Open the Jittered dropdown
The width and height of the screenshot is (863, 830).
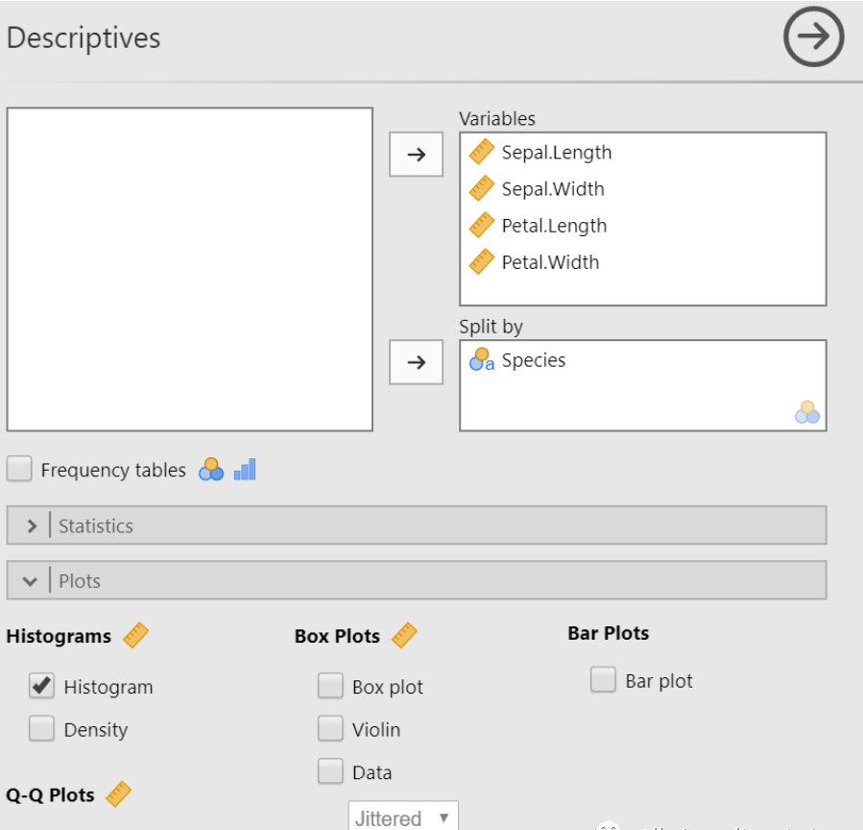[402, 818]
